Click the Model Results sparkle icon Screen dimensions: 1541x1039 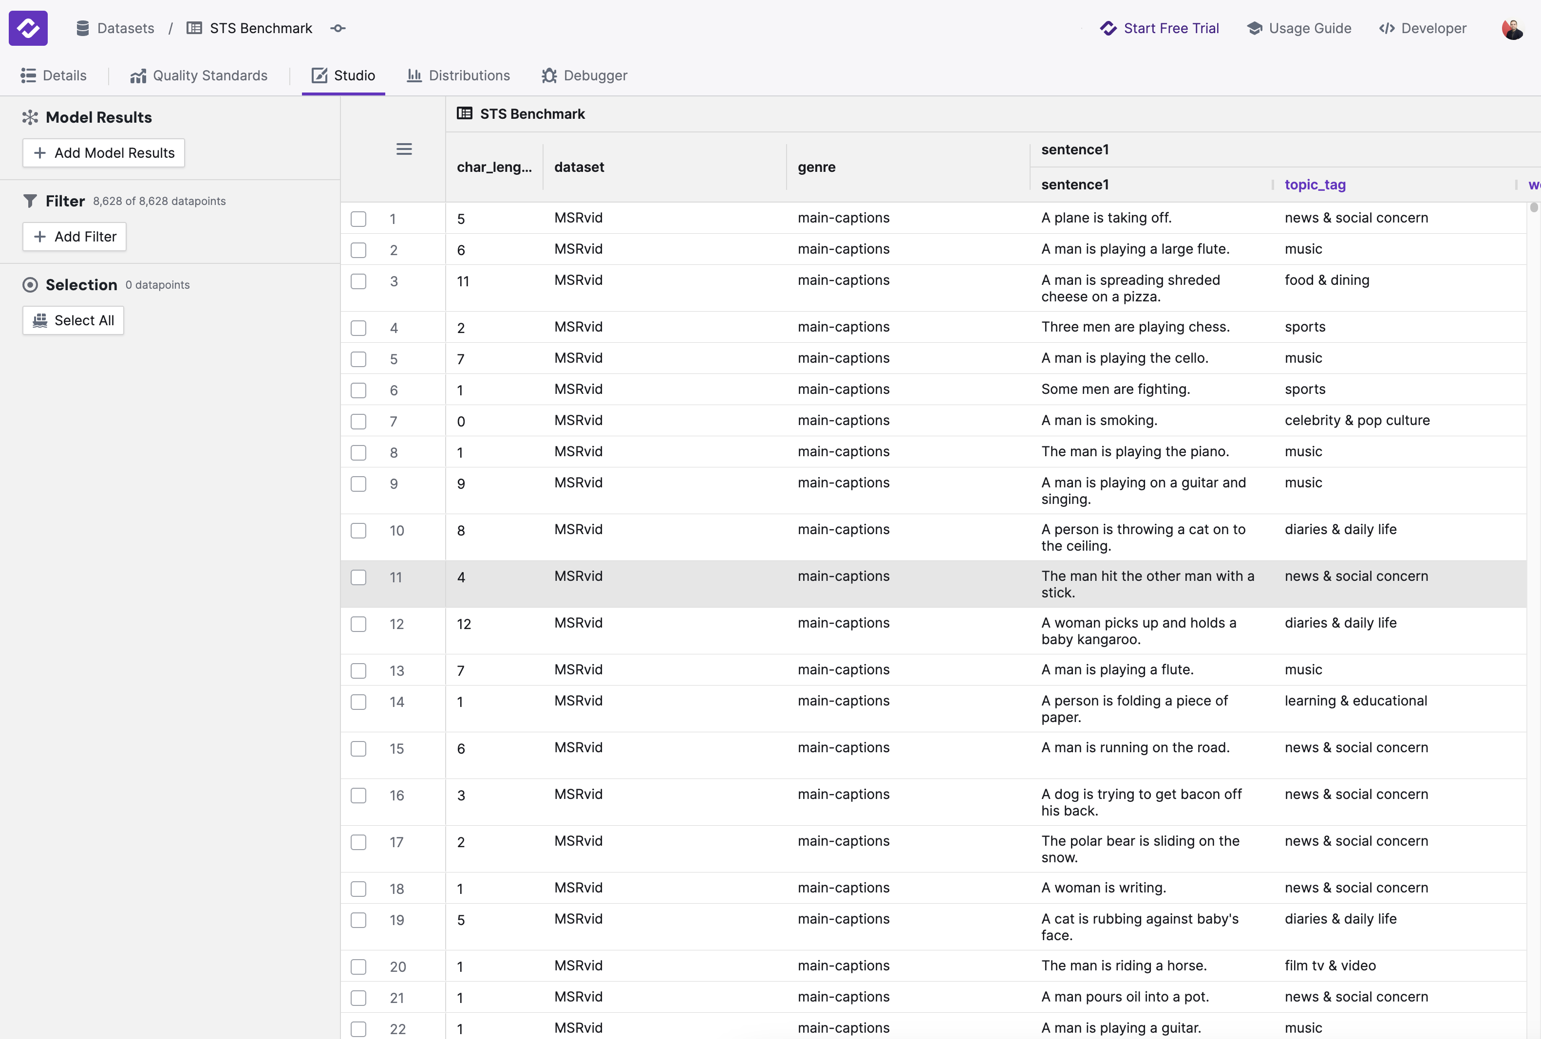tap(30, 117)
